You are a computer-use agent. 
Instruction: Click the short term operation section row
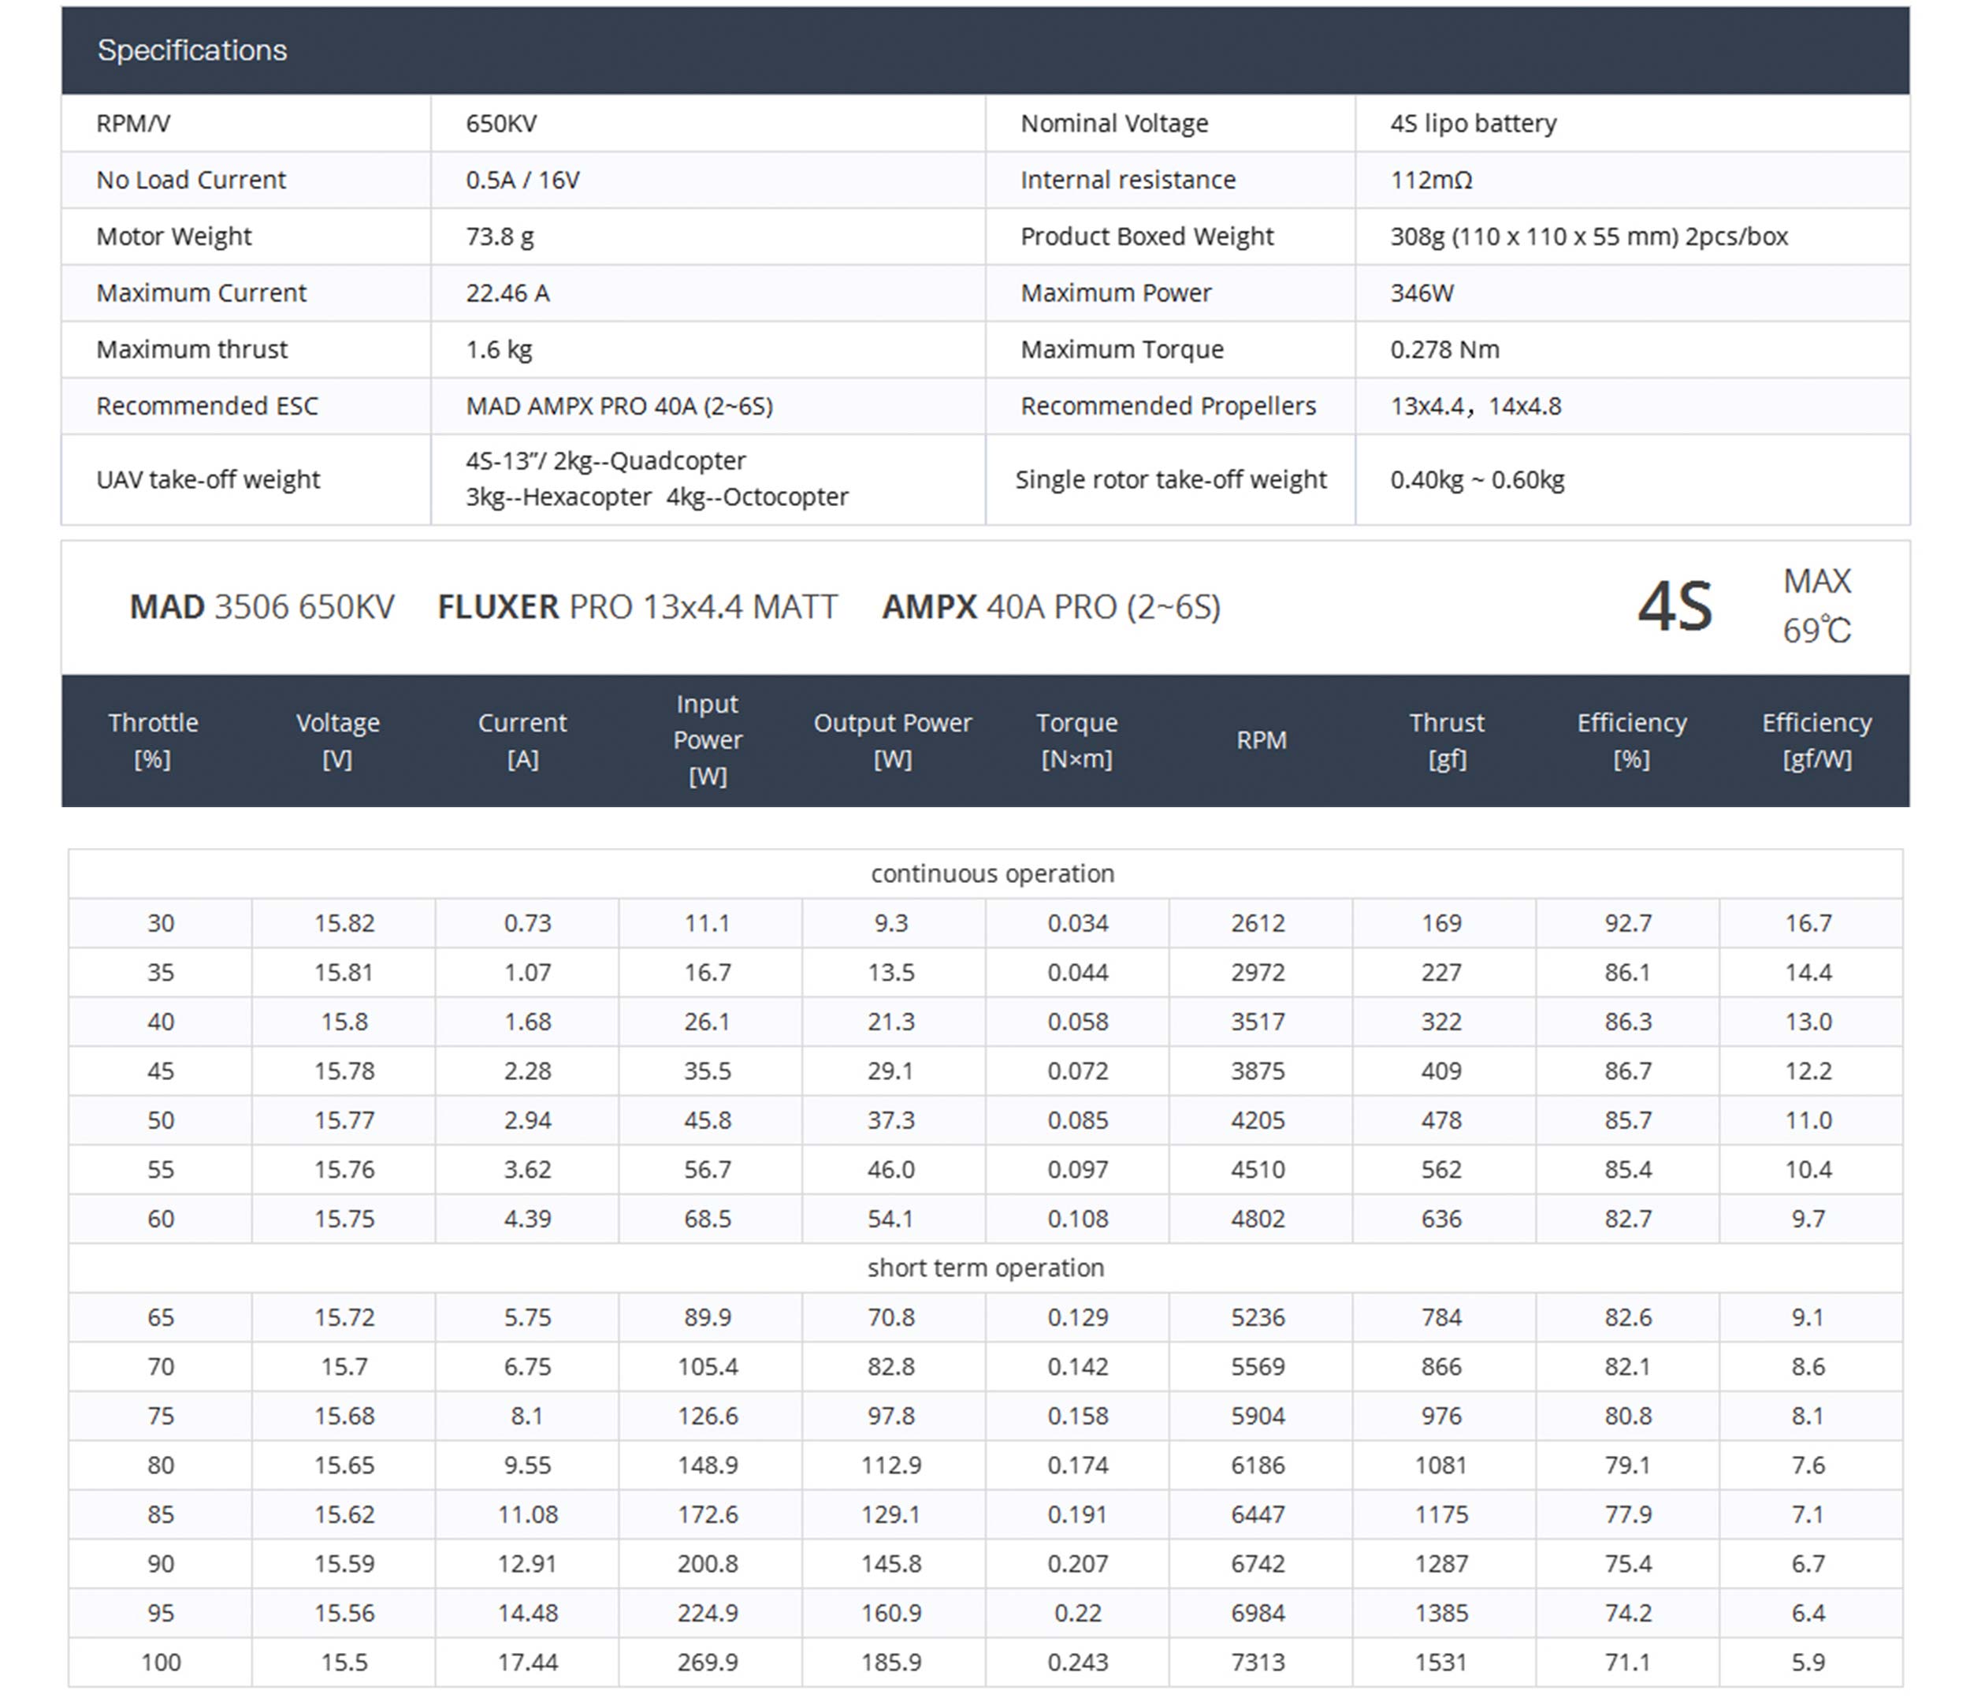pos(985,1268)
